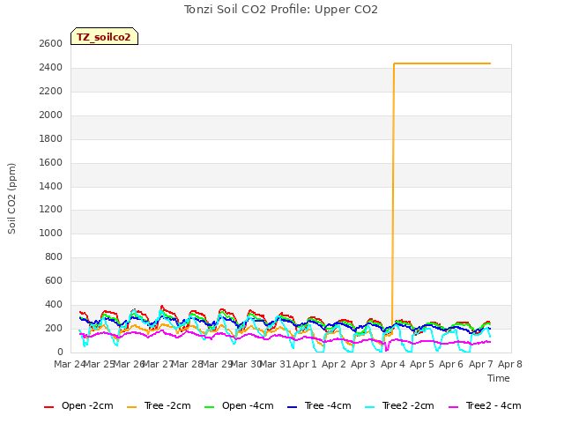The image size is (564, 423).
Task: Click the 'Time' x-axis title
Action: [499, 378]
